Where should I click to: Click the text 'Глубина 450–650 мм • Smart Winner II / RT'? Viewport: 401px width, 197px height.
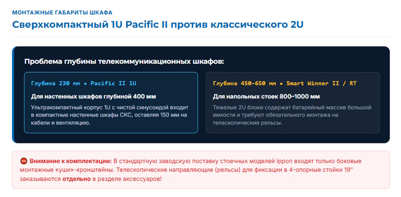point(285,83)
